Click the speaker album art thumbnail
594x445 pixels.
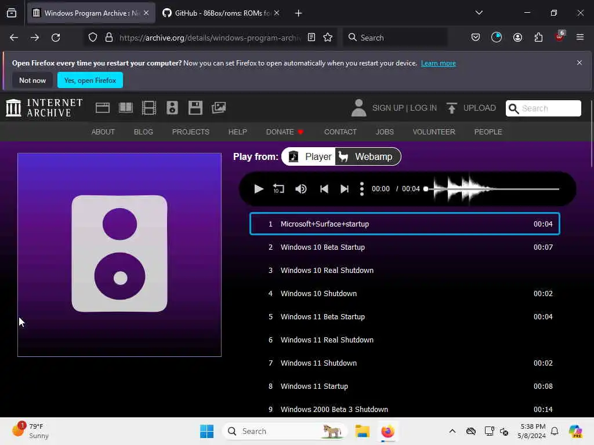click(119, 255)
